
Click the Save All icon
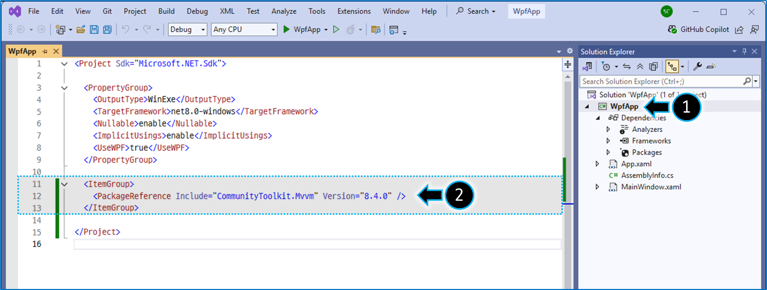point(107,30)
